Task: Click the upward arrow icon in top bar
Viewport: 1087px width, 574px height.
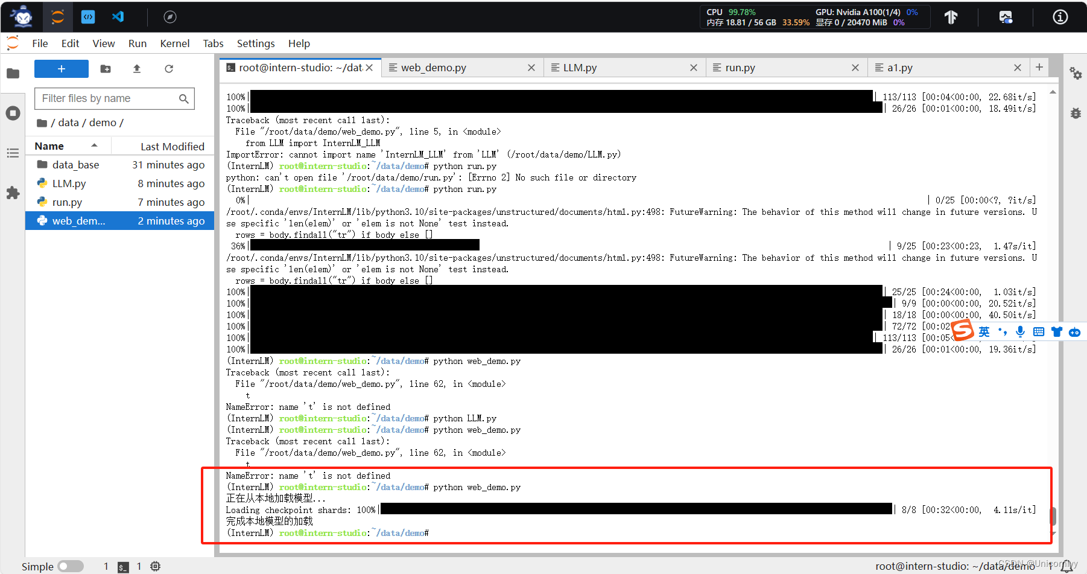Action: [951, 17]
